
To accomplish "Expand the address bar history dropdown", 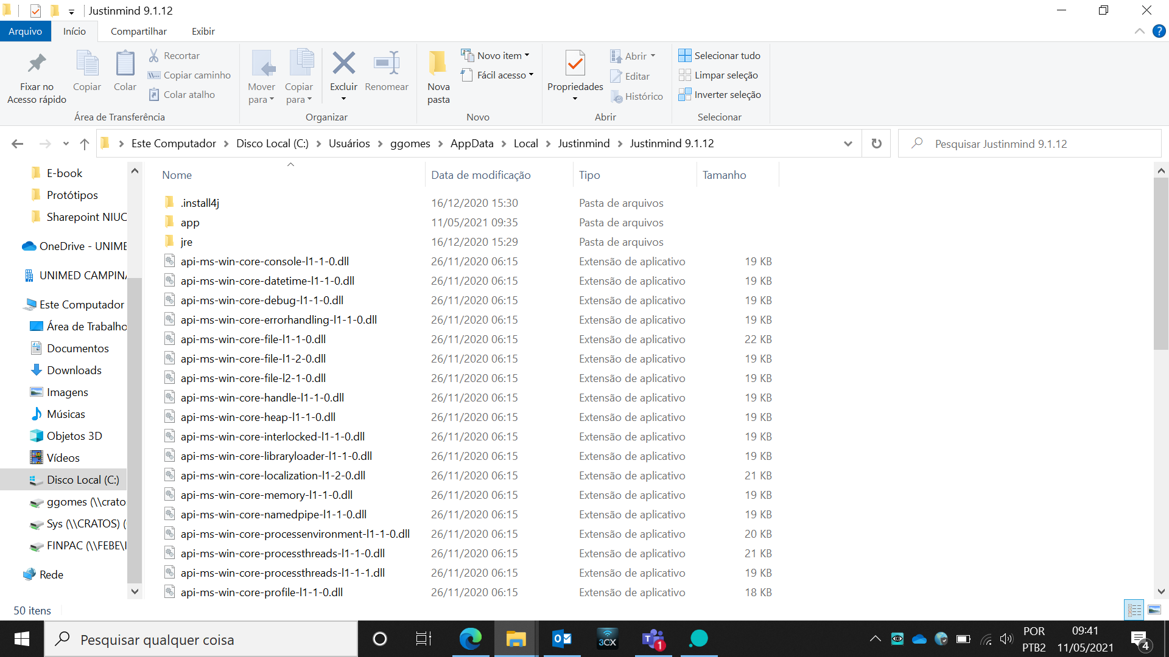I will click(x=848, y=144).
